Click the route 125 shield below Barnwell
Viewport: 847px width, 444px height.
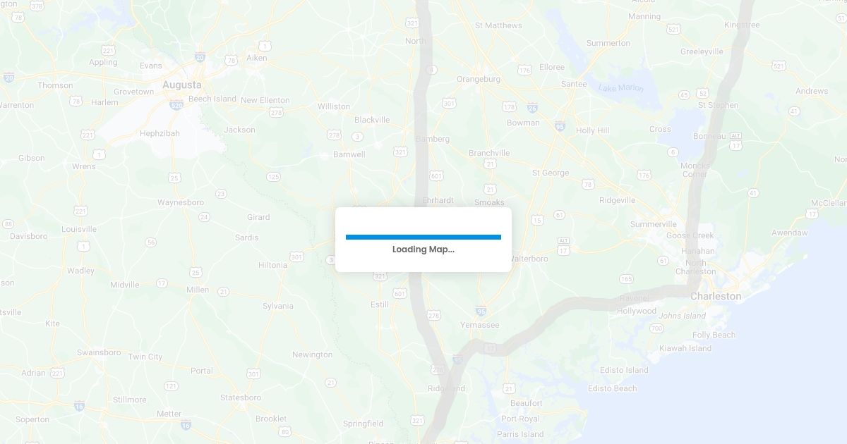point(274,176)
